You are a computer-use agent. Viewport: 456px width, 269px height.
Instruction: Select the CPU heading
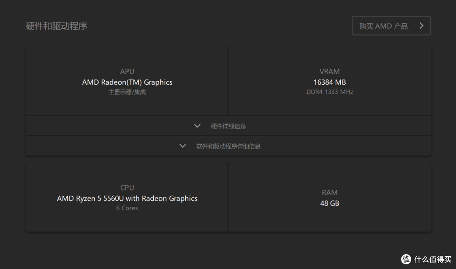pos(127,187)
